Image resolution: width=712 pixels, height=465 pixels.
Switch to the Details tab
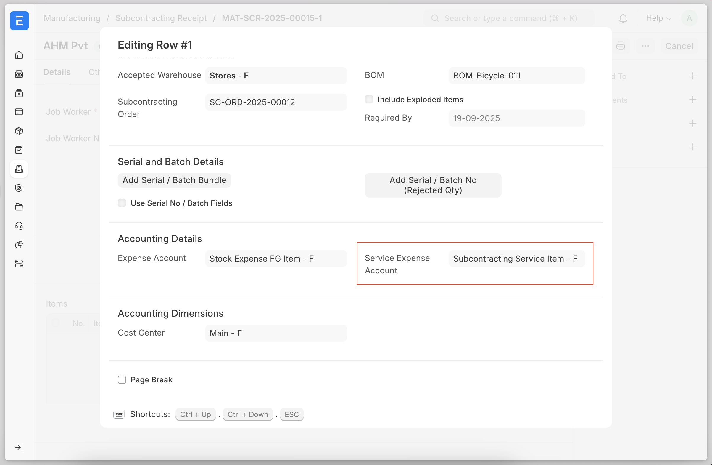click(x=57, y=72)
